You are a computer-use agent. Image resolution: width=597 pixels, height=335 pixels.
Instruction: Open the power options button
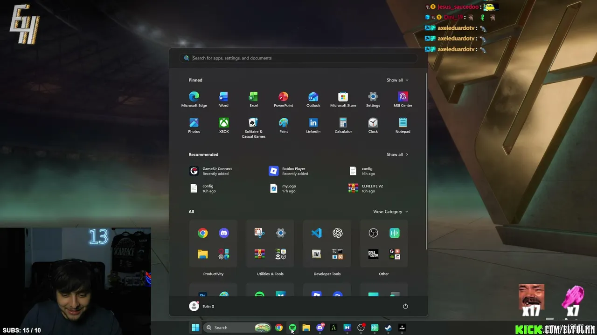405,306
